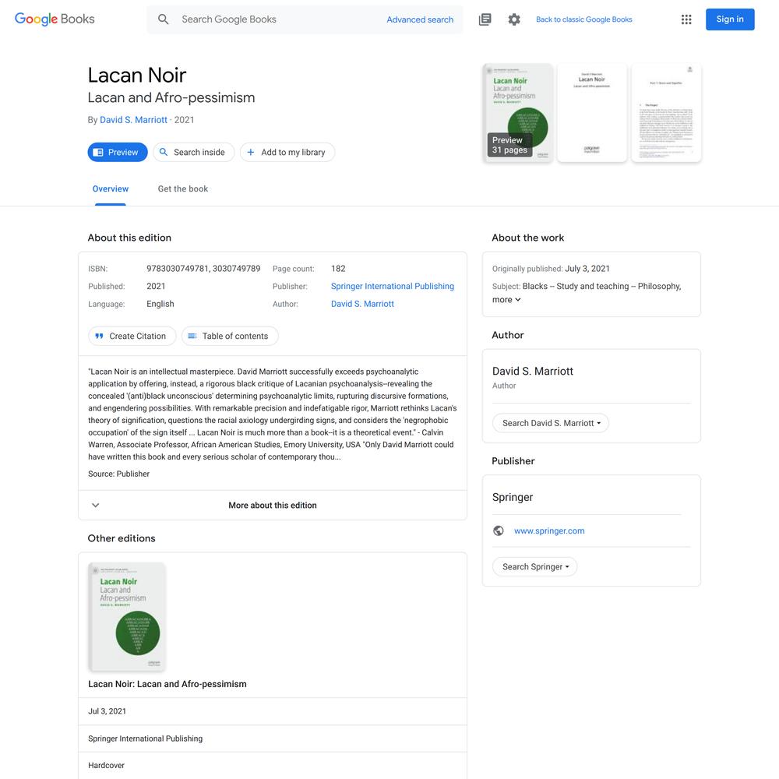Click page count value 182
The height and width of the screenshot is (779, 779).
[x=338, y=269]
